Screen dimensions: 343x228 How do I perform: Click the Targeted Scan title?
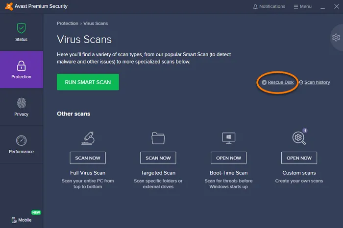point(158,173)
